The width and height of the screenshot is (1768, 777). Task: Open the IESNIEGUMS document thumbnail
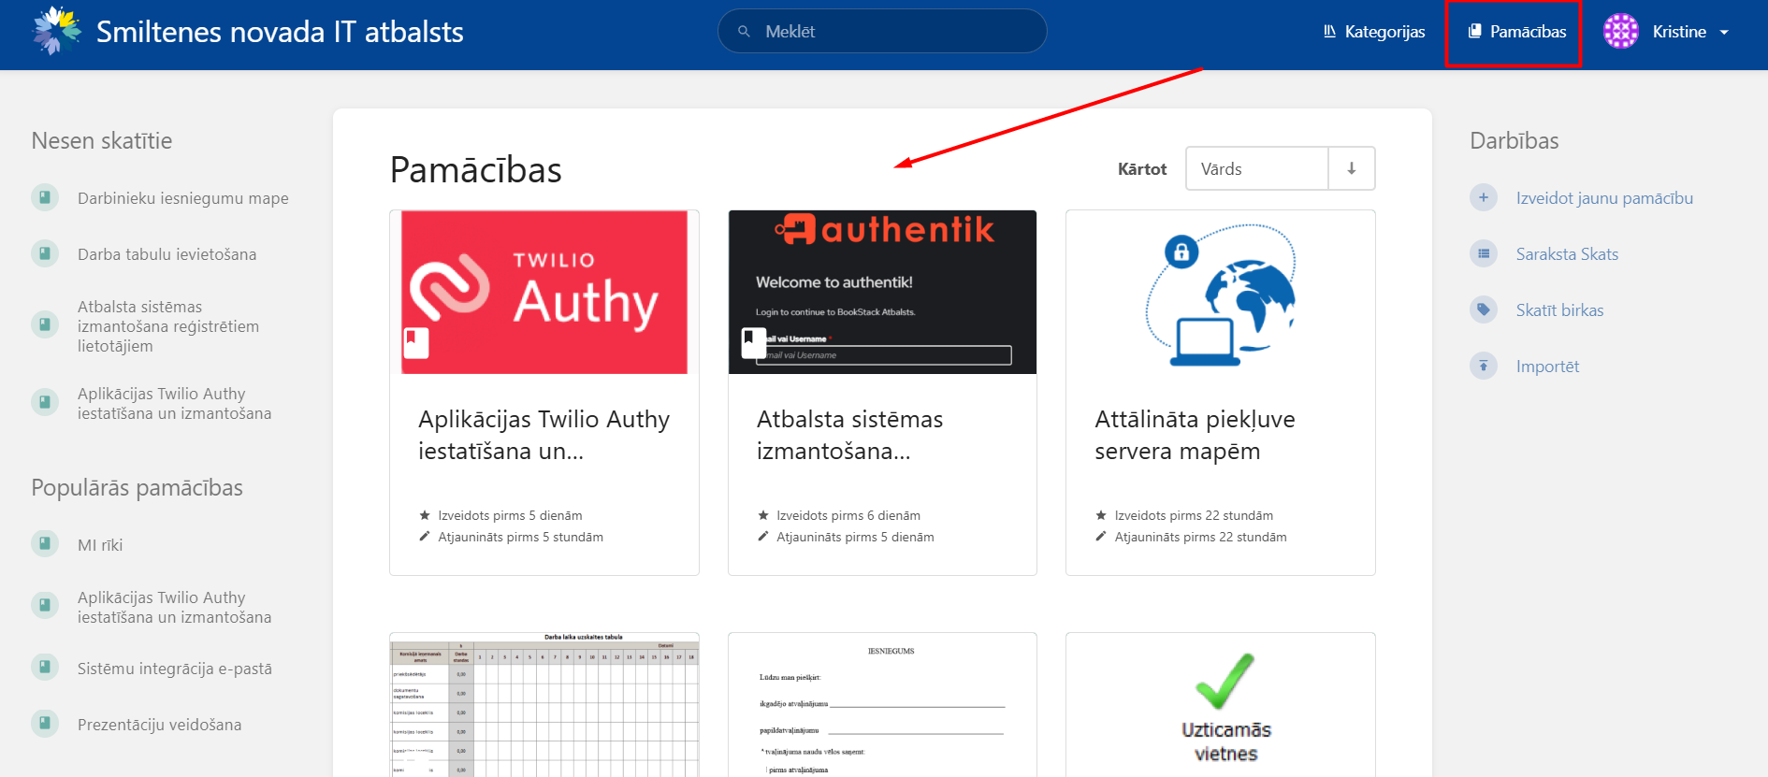coord(882,704)
